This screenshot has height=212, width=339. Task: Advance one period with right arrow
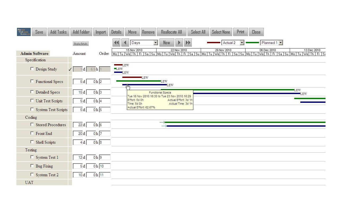point(179,43)
